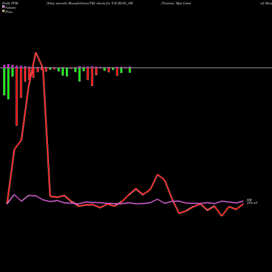
Task: Click the MunafaSutra charts for TAURIAN_SM heading
Action: 89,3
